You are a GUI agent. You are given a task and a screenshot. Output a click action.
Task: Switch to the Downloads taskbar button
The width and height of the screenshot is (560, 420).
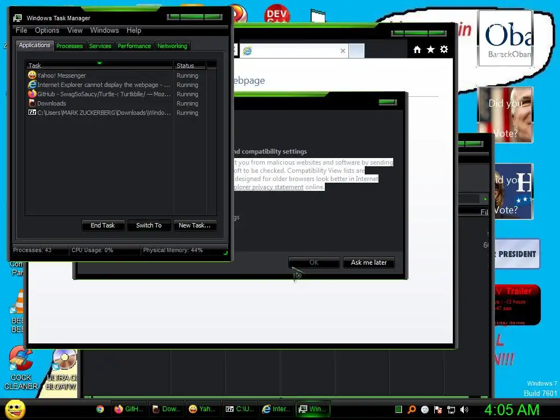[x=166, y=409]
